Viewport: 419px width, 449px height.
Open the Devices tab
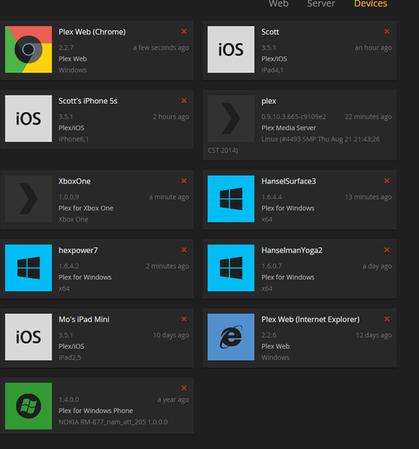click(371, 3)
